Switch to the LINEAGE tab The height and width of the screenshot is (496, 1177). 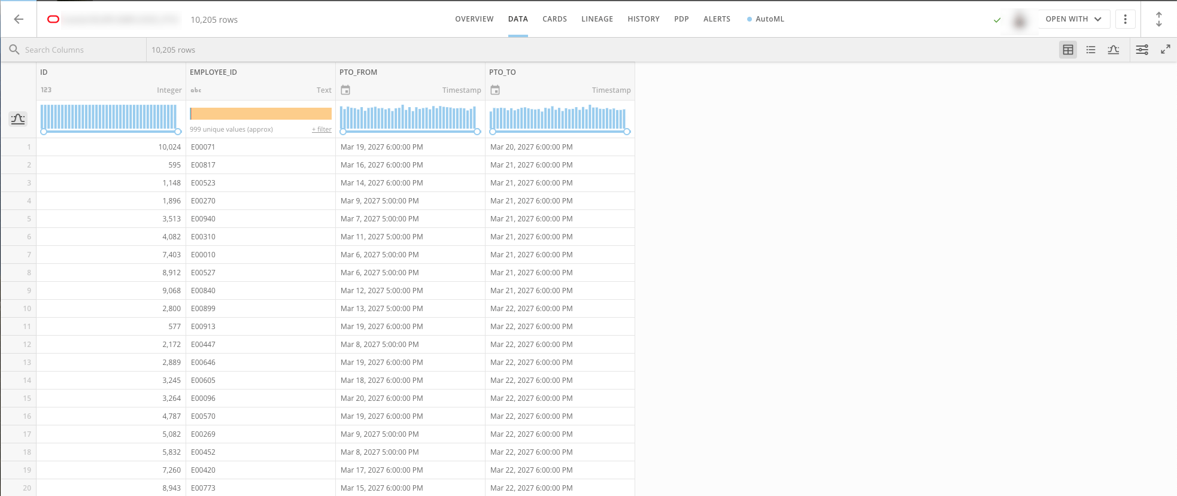(597, 19)
